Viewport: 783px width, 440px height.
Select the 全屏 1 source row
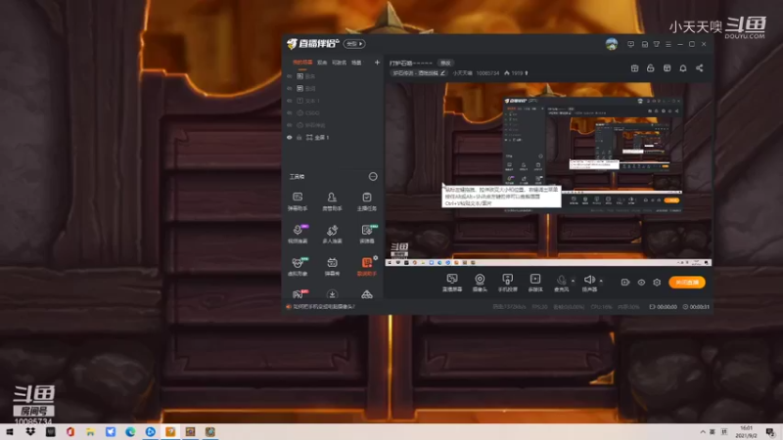[x=333, y=137]
